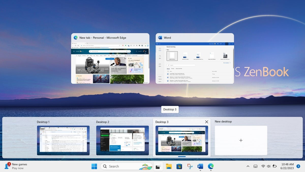Click the Word icon in window title
Viewport: 305px width, 172px height.
[160, 38]
